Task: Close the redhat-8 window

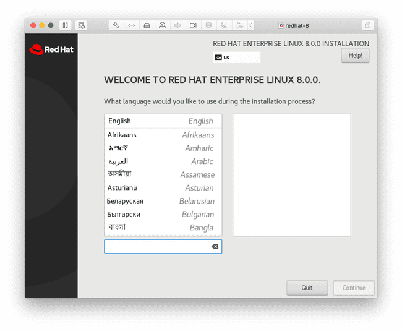Action: pos(33,25)
